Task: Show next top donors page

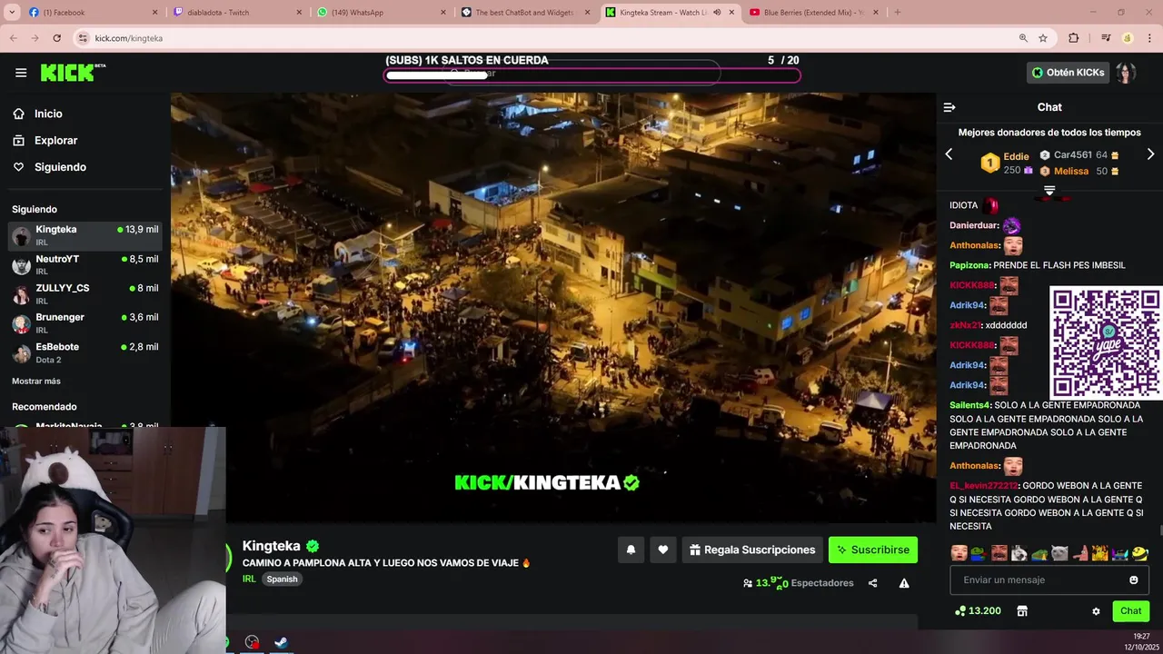Action: point(1150,154)
